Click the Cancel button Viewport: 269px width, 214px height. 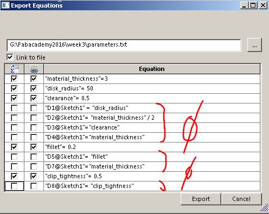click(241, 199)
